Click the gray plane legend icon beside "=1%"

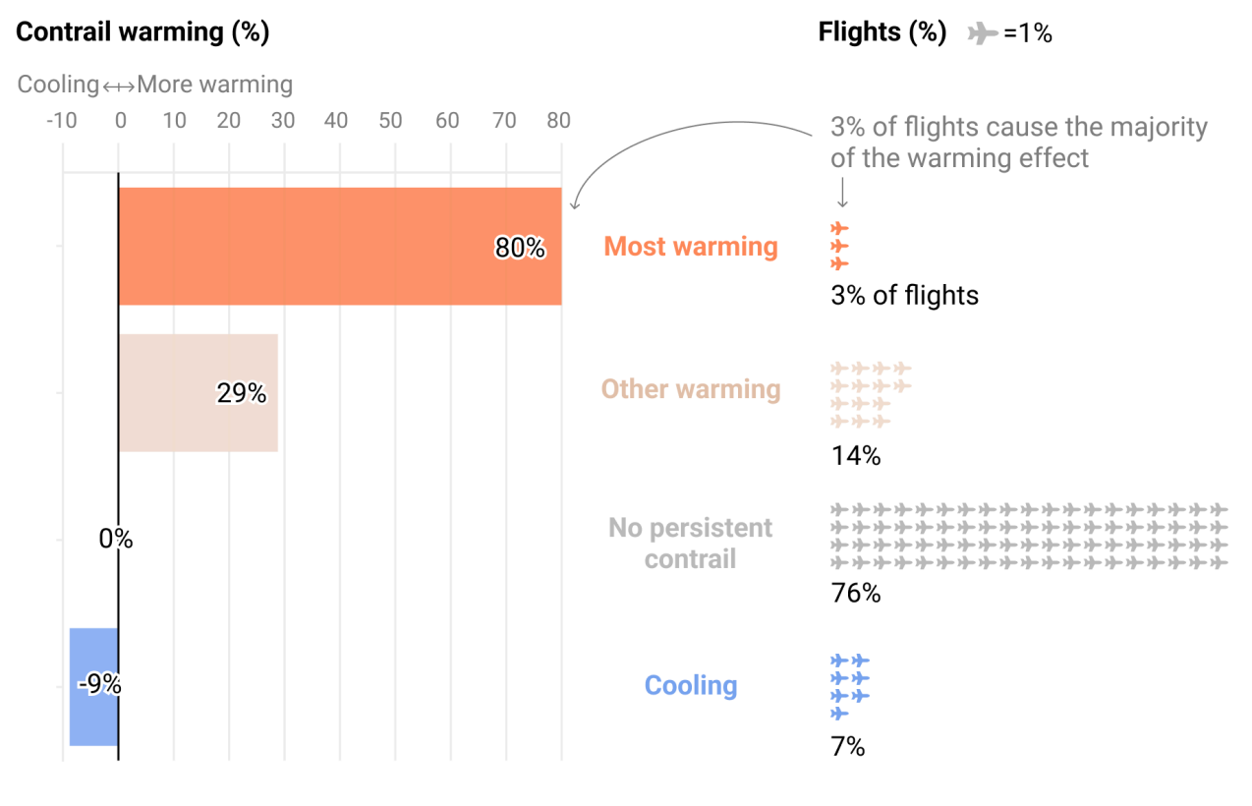[x=982, y=33]
